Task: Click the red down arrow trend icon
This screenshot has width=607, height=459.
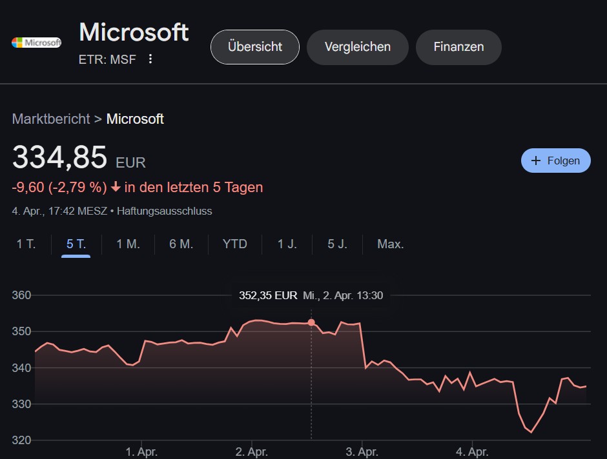Action: [x=116, y=188]
